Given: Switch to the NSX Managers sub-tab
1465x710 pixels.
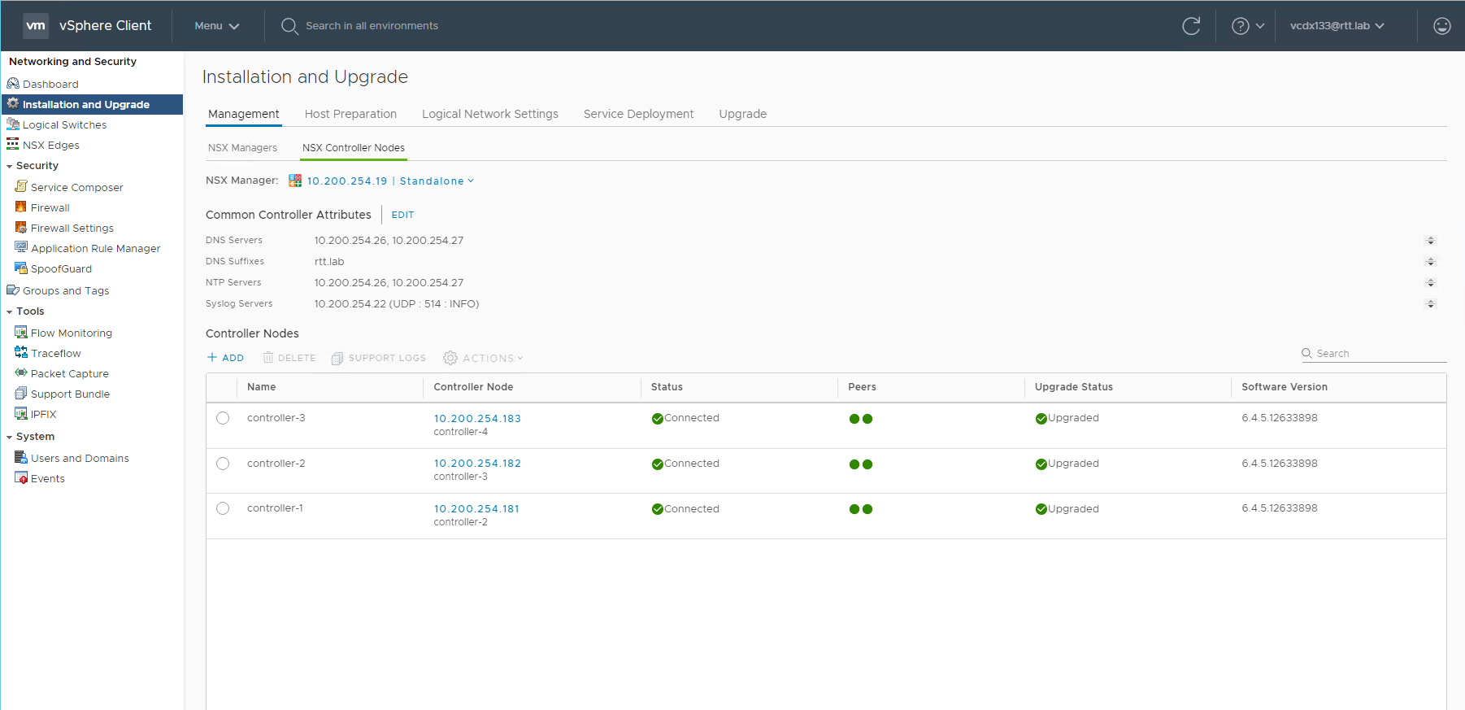Looking at the screenshot, I should coord(242,148).
